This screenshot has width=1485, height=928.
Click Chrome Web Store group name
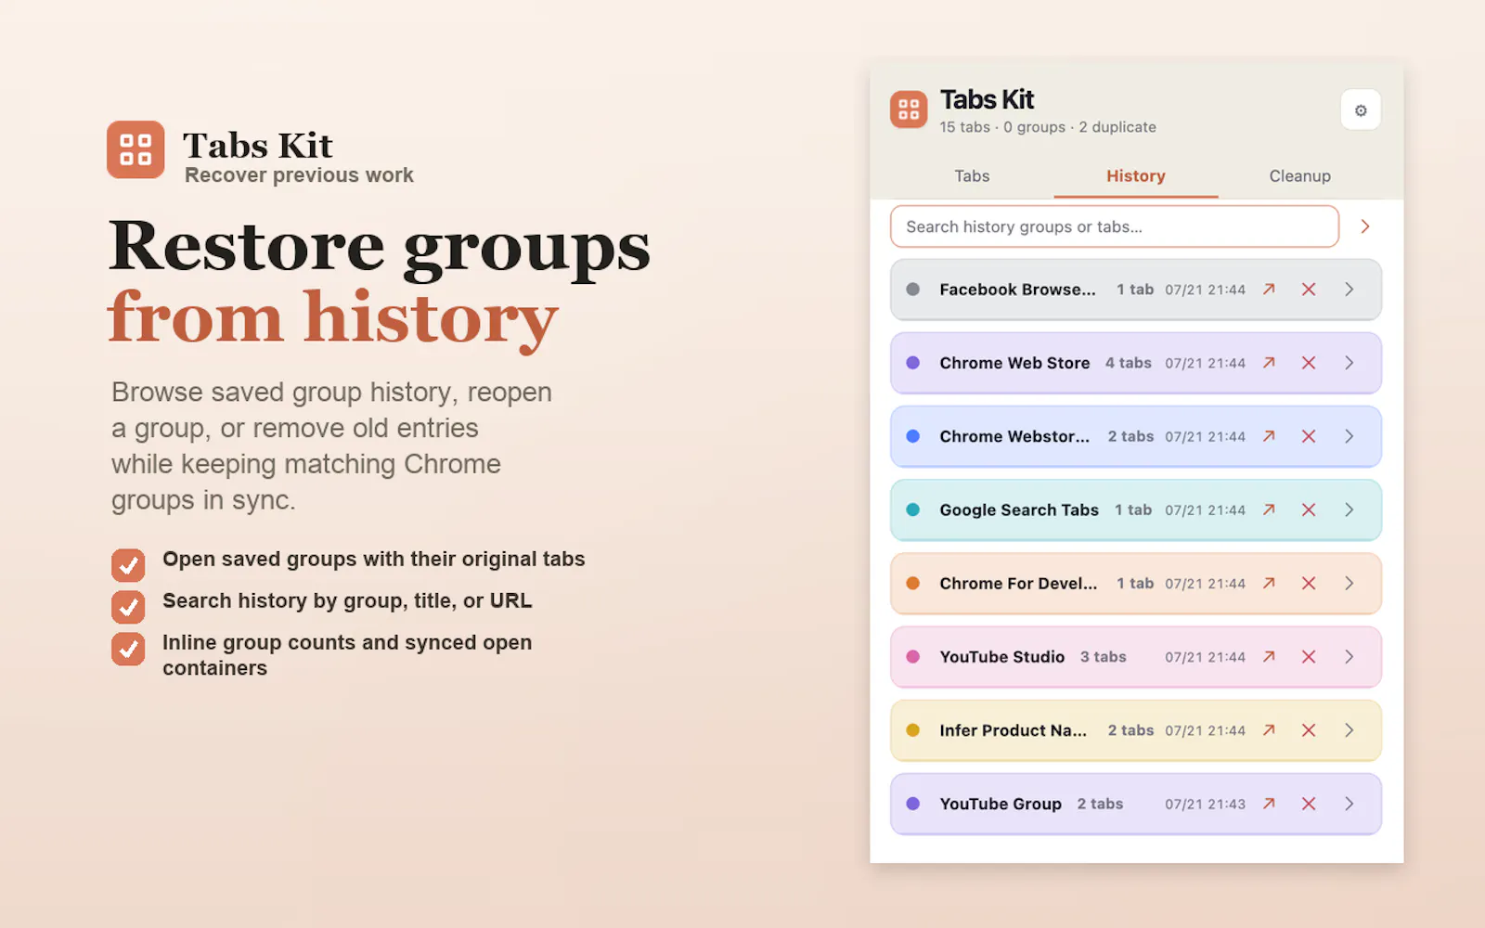(x=1014, y=363)
